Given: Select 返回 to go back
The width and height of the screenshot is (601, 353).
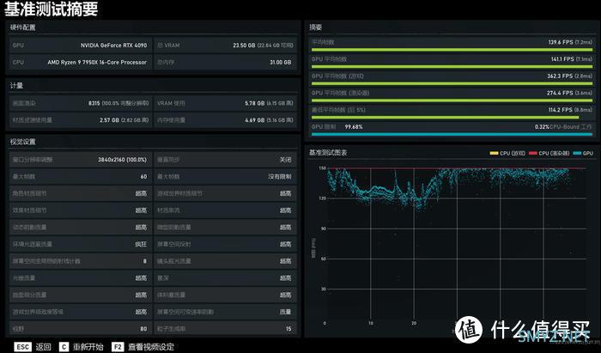Looking at the screenshot, I should (43, 347).
